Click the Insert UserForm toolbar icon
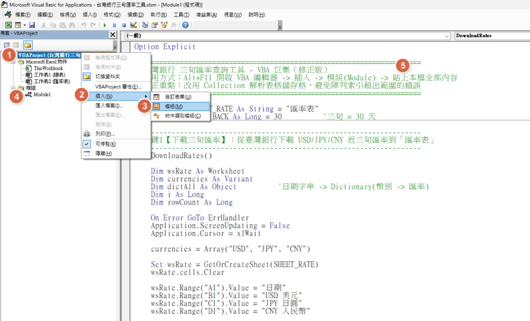530x321 pixels. tap(18, 25)
